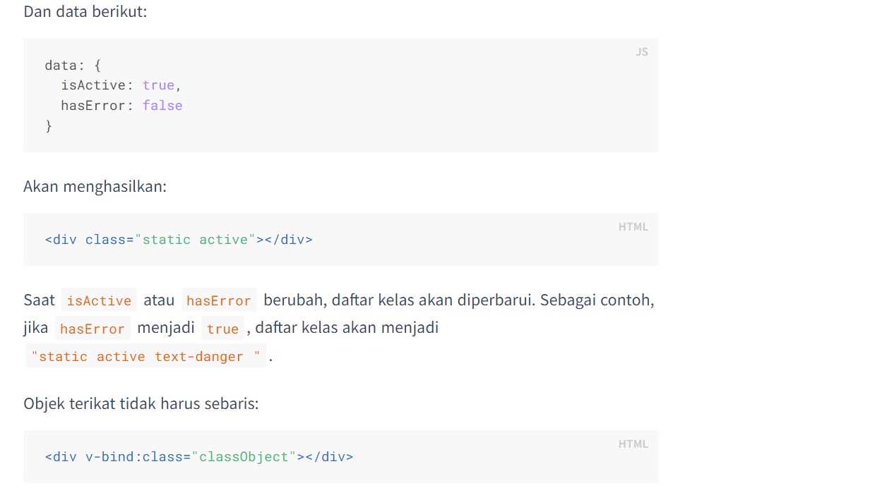Click 'Objek terikat tidak harus sebaris:' sentence
The image size is (875, 488).
click(x=141, y=403)
